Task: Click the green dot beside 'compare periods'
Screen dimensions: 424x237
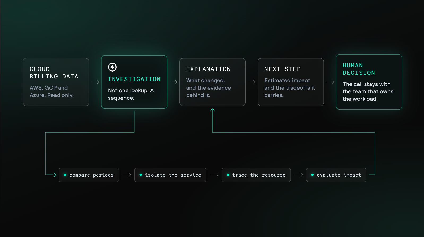Action: click(x=65, y=175)
